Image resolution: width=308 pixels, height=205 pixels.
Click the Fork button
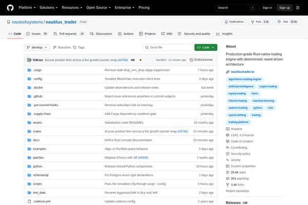(260, 22)
